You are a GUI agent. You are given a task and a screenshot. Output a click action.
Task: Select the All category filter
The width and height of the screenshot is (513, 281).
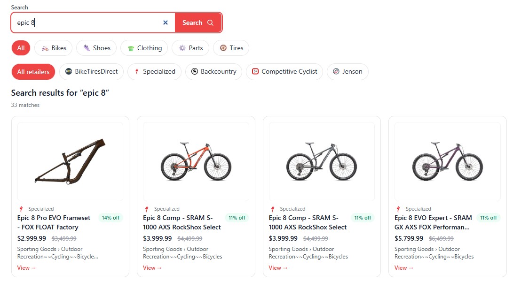21,48
